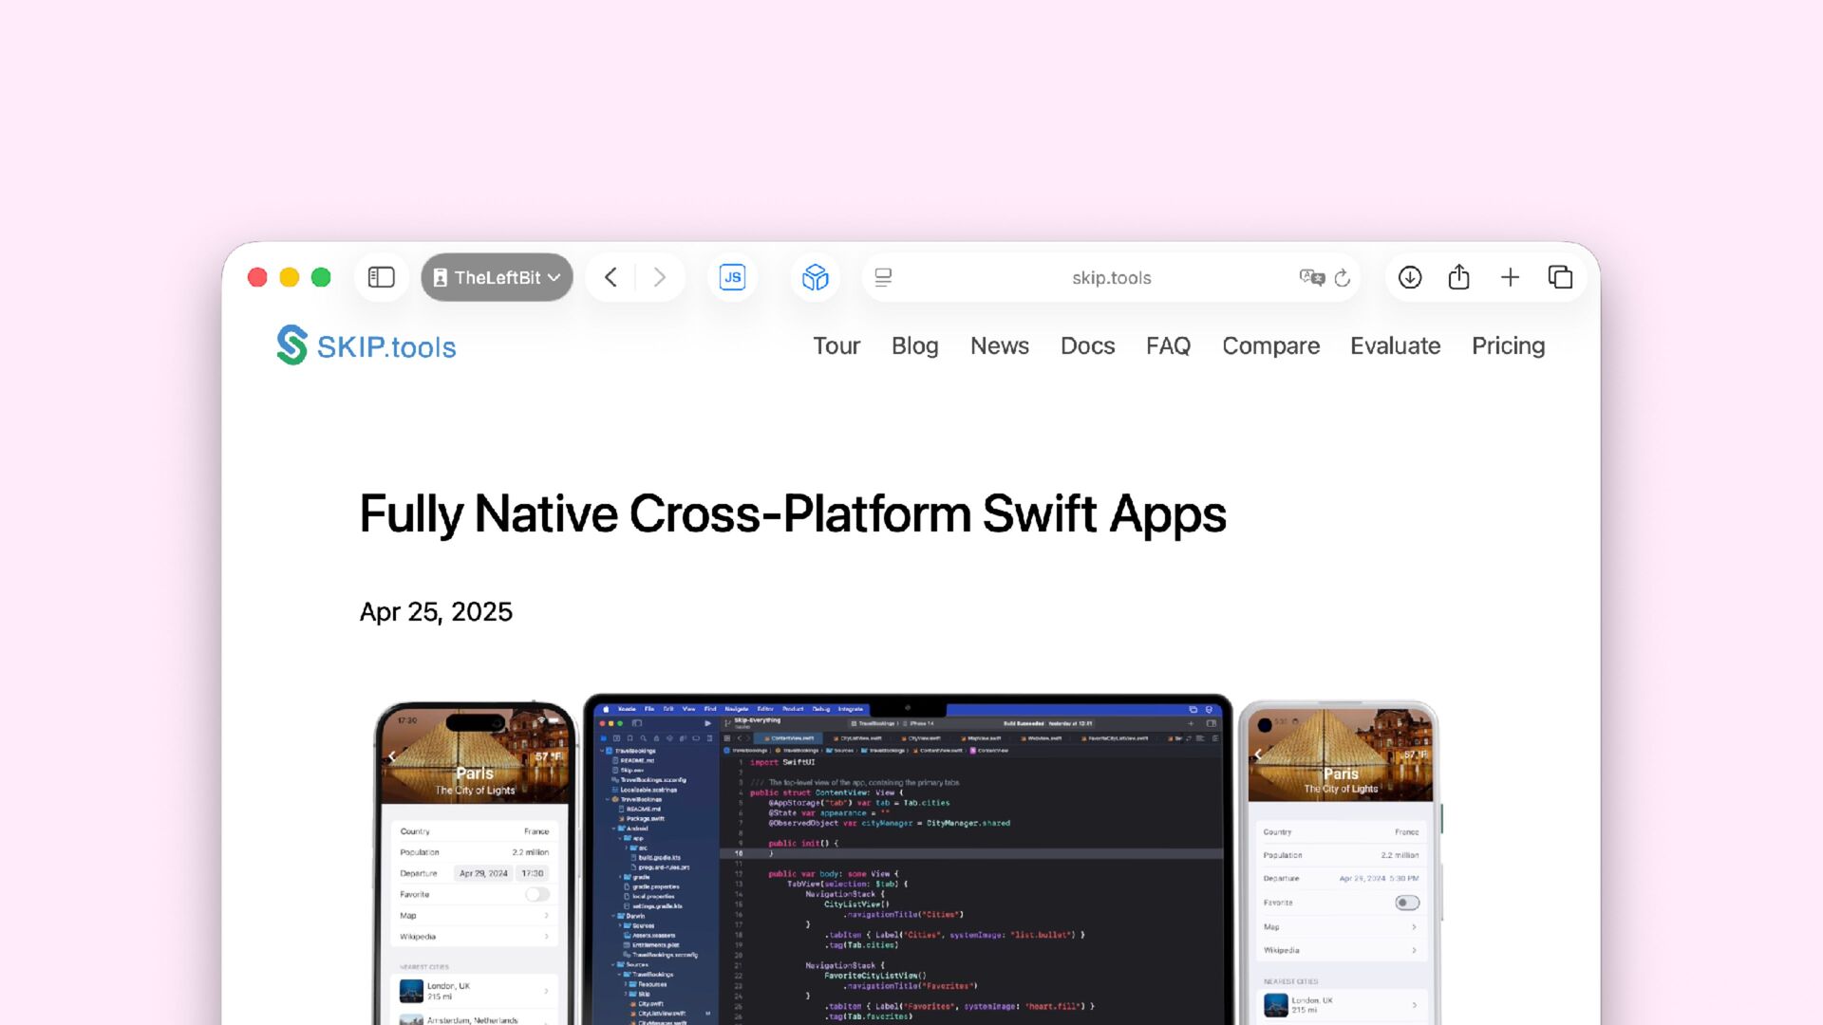The height and width of the screenshot is (1025, 1823).
Task: Click the blue 3D cube extension icon
Action: click(x=815, y=277)
